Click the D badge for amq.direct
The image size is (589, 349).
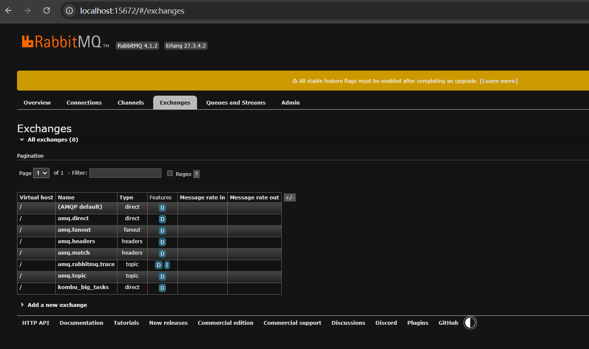point(162,219)
